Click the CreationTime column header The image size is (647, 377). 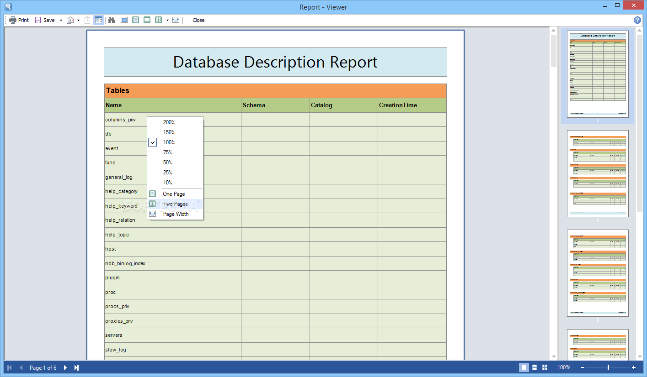point(412,105)
